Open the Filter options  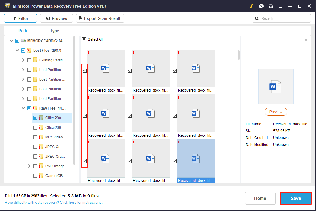[x=20, y=18]
